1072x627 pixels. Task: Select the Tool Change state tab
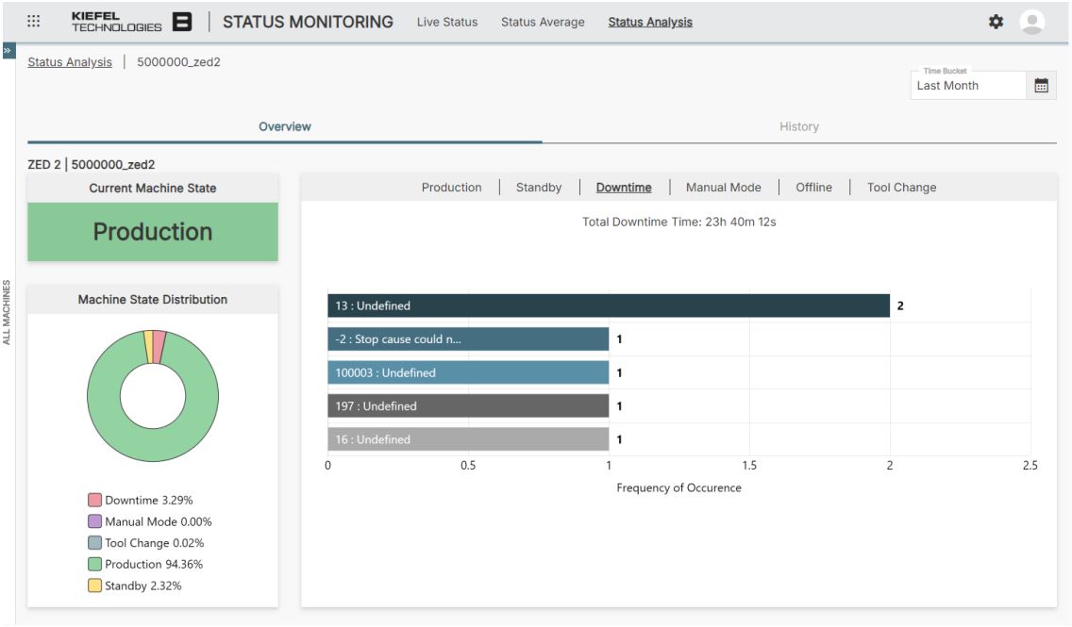click(901, 187)
